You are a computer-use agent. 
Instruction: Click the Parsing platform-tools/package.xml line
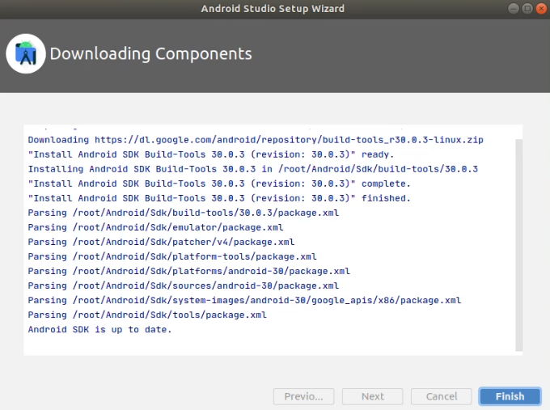point(172,256)
